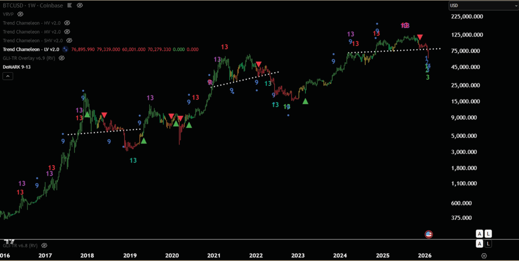The width and height of the screenshot is (519, 261).
Task: Click the BTCUSD · 1W · Coinbase symbol title
Action: 33,5
